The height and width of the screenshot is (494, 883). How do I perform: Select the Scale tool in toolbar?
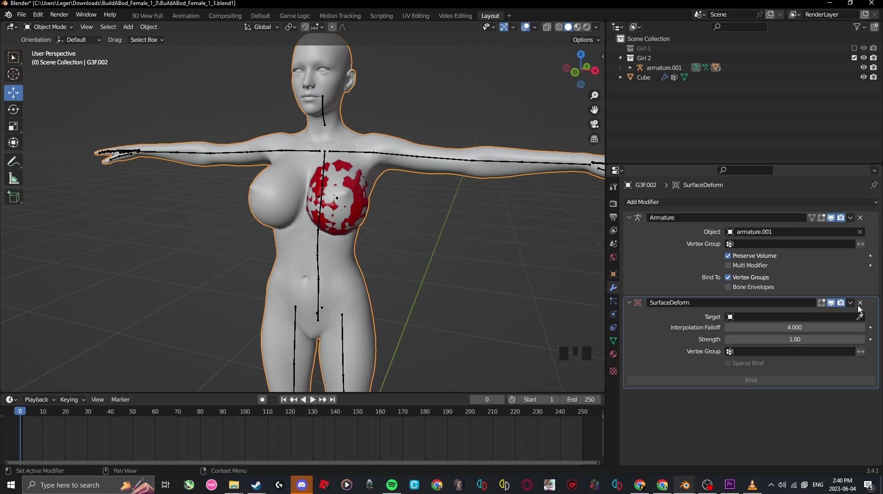pyautogui.click(x=13, y=126)
